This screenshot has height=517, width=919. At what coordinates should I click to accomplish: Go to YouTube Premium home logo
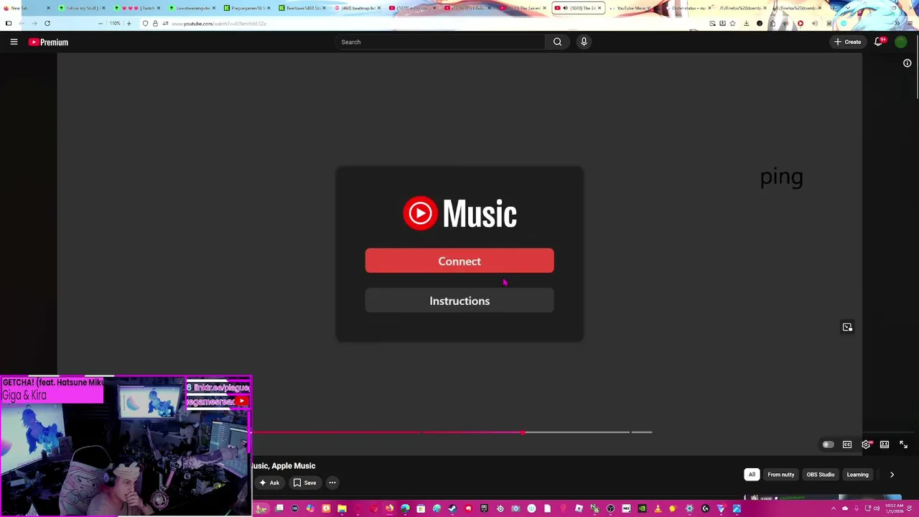[48, 42]
